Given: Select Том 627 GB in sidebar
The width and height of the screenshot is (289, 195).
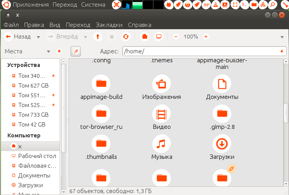Looking at the screenshot, I should tap(30, 86).
